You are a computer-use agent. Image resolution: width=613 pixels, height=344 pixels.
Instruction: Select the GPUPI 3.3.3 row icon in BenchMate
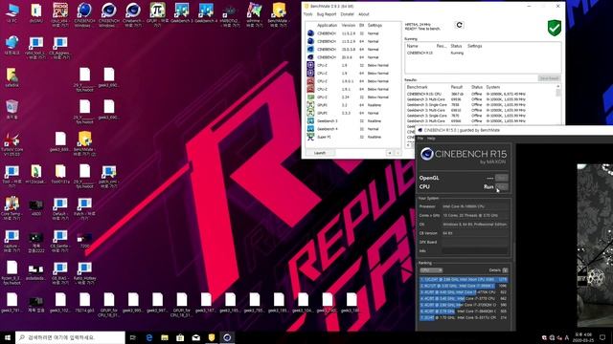click(310, 113)
